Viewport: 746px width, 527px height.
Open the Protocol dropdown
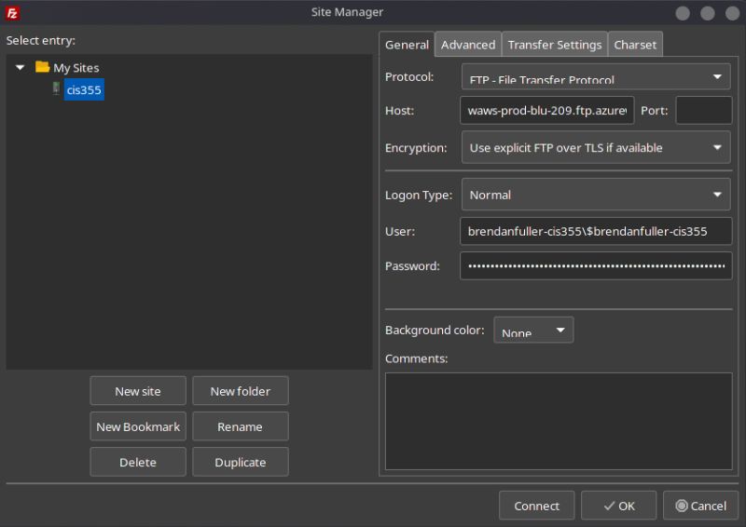(596, 76)
